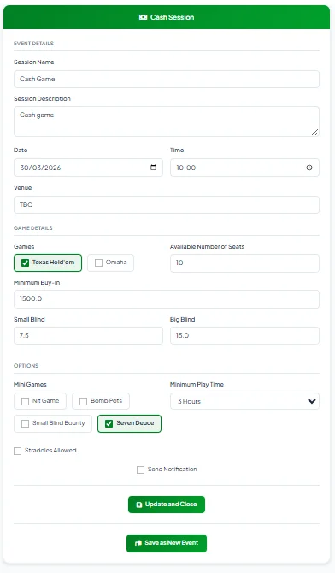Enable the Small Blind Bounty option
Viewport: 335px width, 573px height.
click(25, 423)
